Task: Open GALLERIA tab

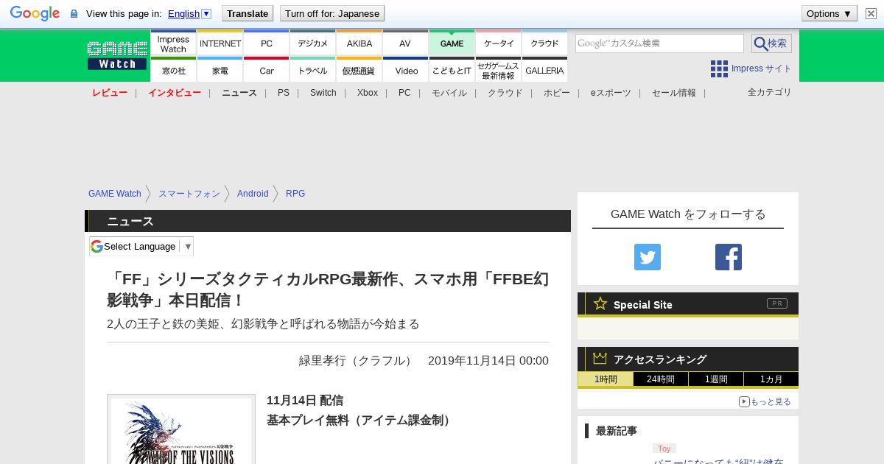Action: [x=545, y=70]
